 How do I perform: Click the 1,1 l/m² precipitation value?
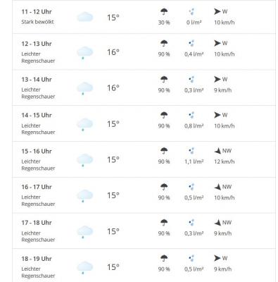click(194, 161)
